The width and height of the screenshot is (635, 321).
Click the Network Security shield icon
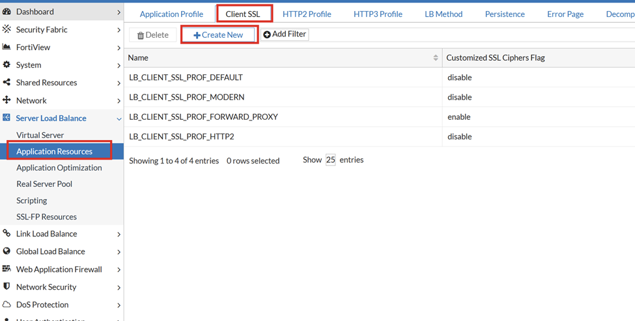tap(7, 286)
